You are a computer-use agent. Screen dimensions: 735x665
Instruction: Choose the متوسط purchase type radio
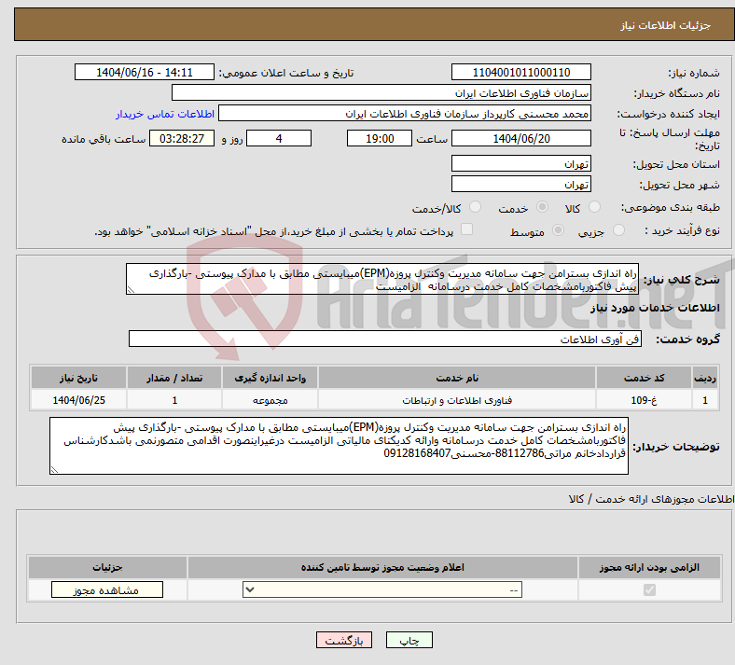[x=558, y=230]
